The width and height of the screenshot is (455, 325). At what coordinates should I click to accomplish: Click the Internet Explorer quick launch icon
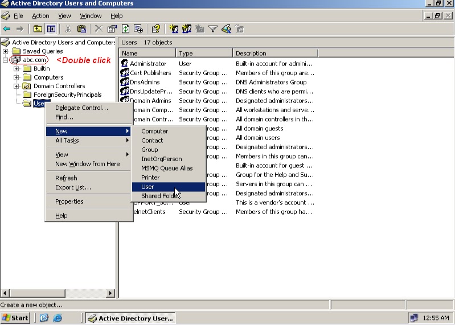pos(58,318)
